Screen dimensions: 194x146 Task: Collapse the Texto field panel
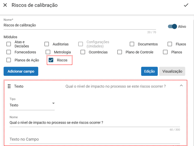181,86
